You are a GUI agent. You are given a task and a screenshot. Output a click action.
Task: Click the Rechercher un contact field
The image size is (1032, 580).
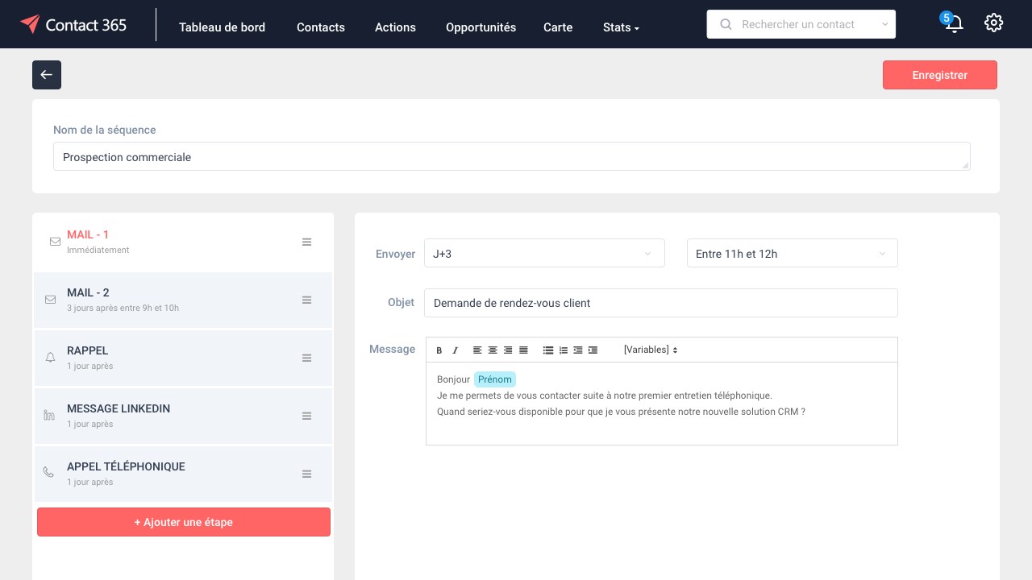coord(801,24)
